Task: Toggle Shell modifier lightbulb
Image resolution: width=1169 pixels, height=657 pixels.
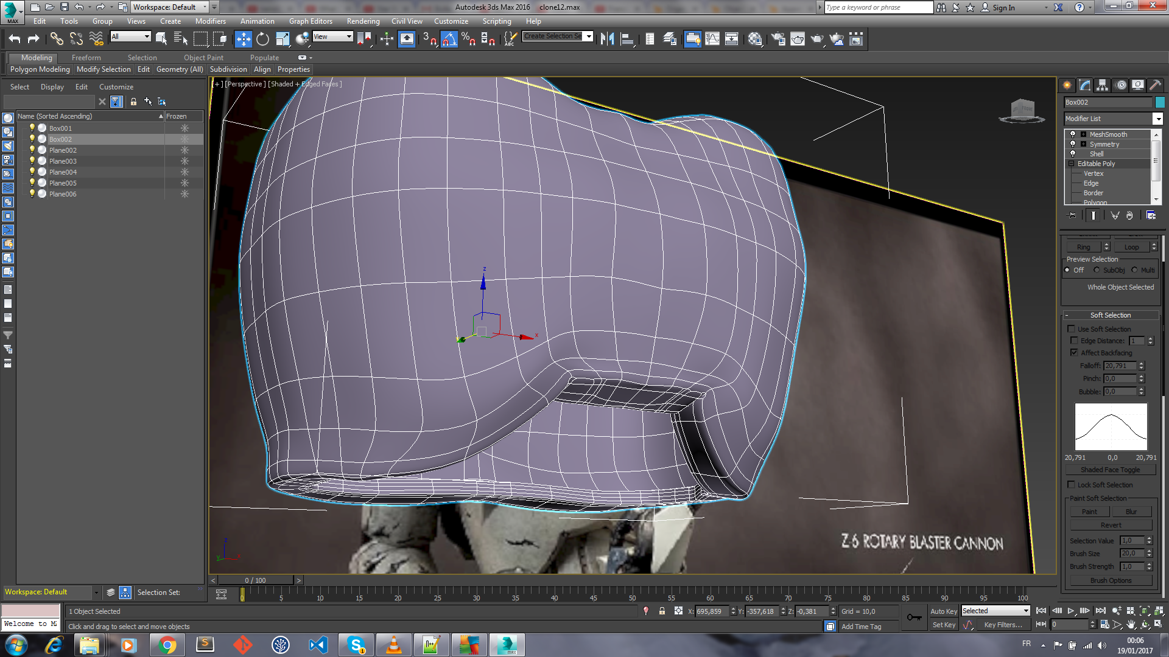Action: tap(1073, 154)
